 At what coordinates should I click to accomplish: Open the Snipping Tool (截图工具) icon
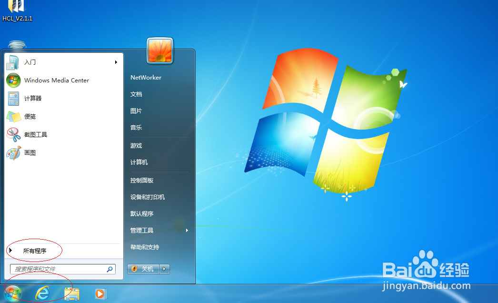14,135
